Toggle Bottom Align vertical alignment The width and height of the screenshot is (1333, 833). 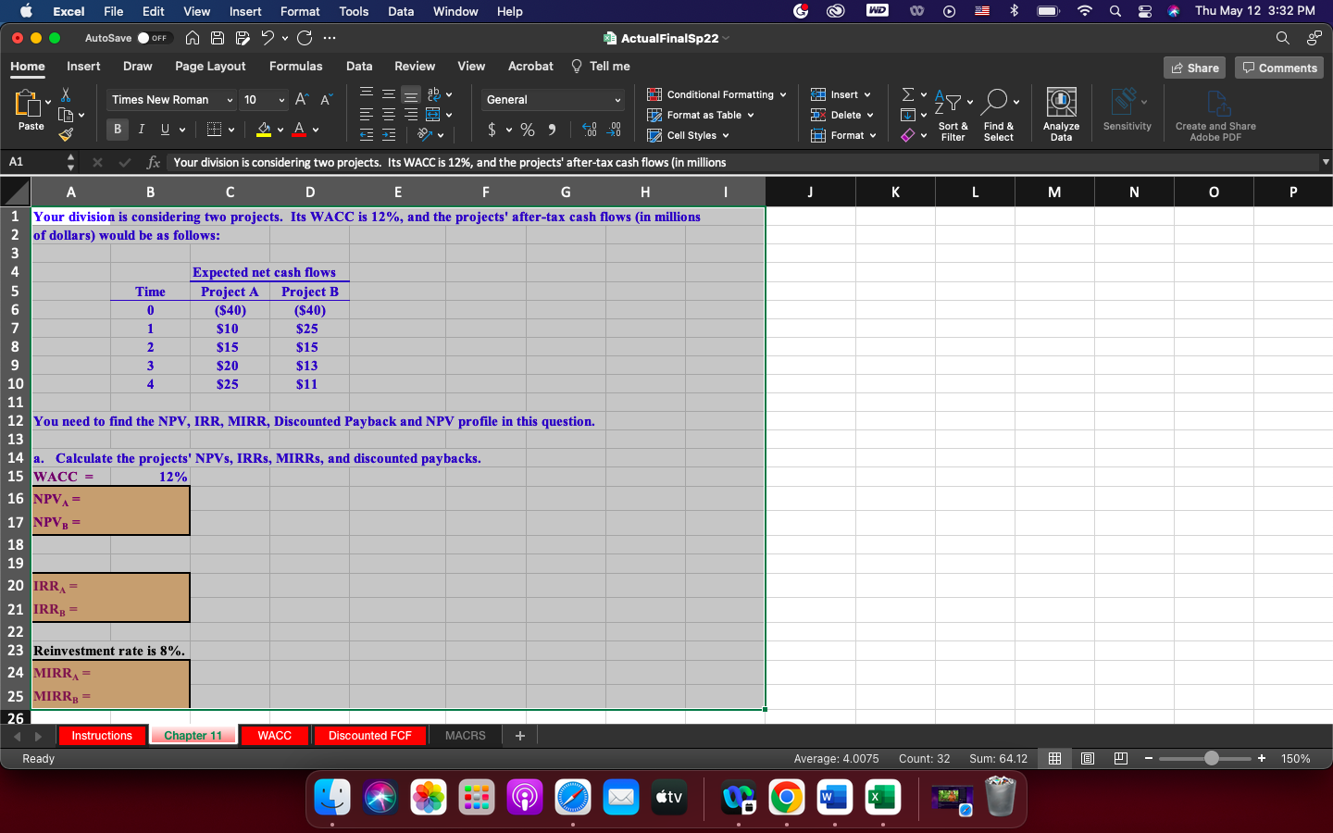[x=411, y=94]
